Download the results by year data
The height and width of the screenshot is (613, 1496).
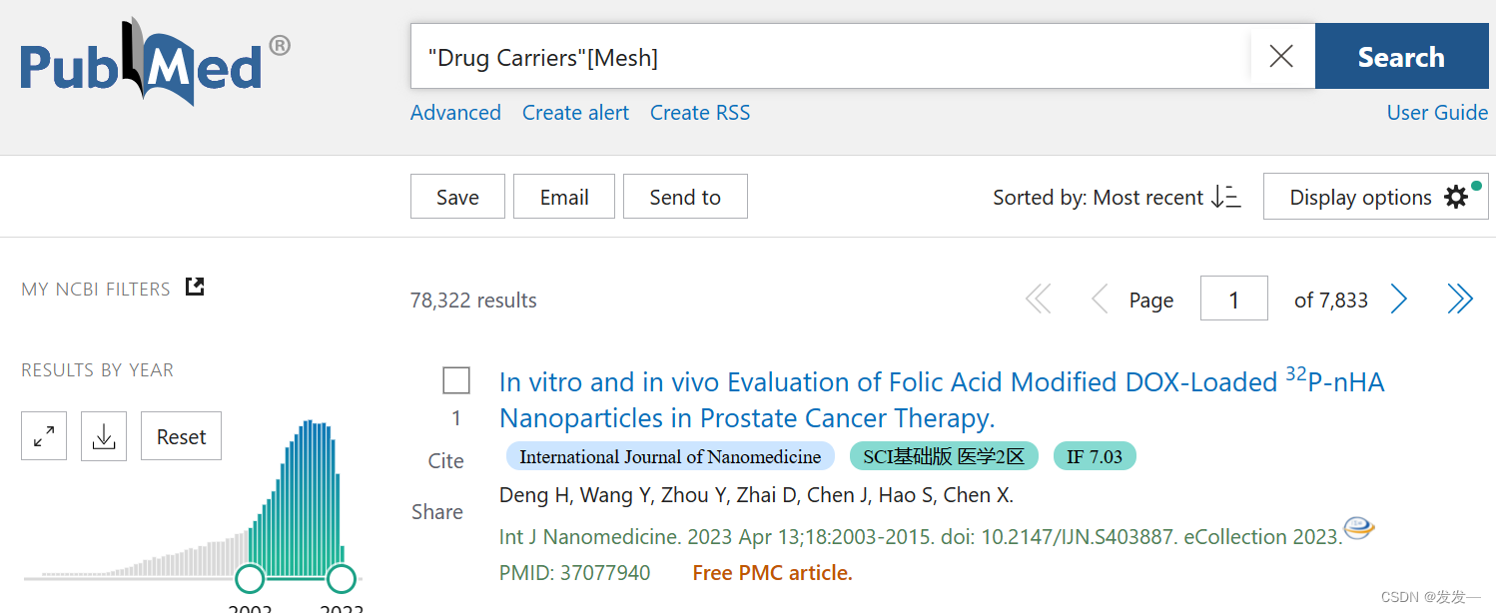pos(104,436)
